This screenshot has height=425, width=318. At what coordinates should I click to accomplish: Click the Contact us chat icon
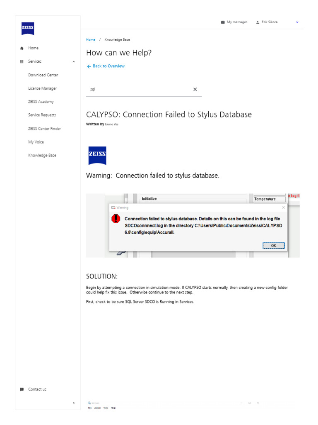click(x=22, y=389)
